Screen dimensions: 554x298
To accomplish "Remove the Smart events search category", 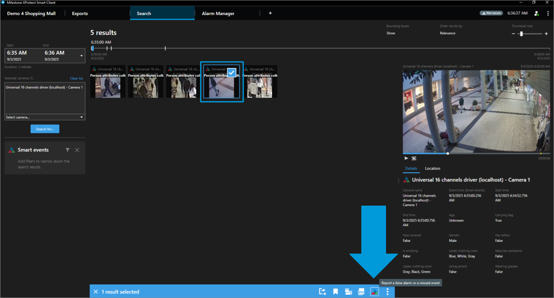I will tap(77, 150).
